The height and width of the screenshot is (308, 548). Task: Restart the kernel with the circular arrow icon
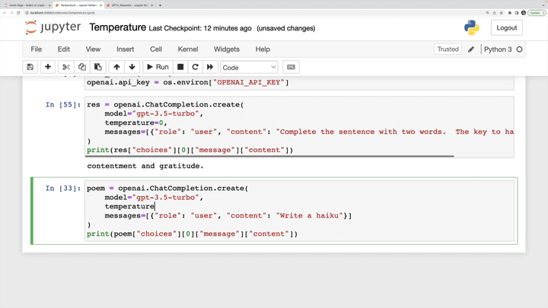pyautogui.click(x=195, y=67)
